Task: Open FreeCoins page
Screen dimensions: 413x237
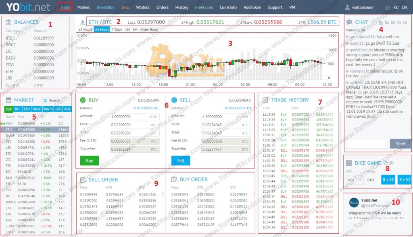Action: [x=204, y=7]
